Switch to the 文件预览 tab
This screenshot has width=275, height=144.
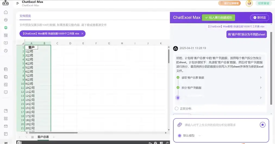pos(25,16)
